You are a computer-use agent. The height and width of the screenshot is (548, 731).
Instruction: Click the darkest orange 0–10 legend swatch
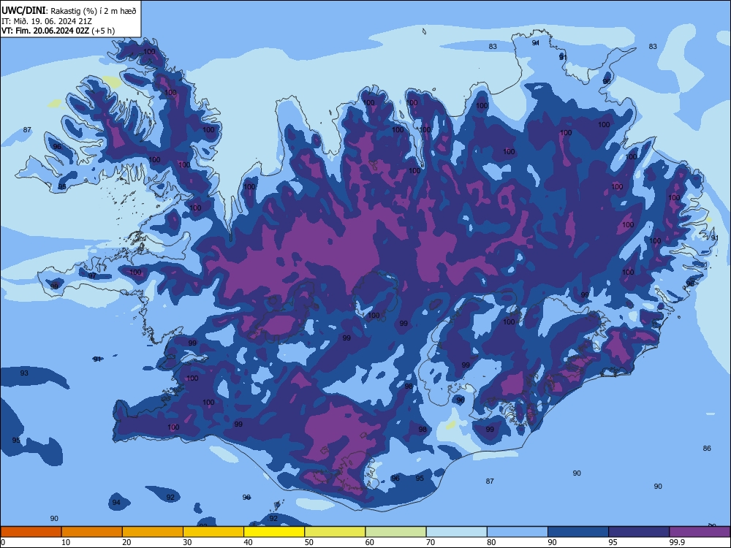(x=31, y=532)
